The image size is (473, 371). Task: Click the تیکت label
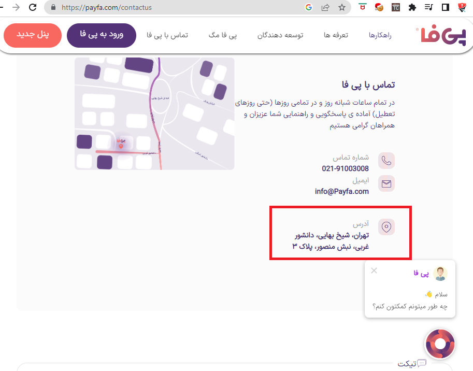tap(407, 364)
